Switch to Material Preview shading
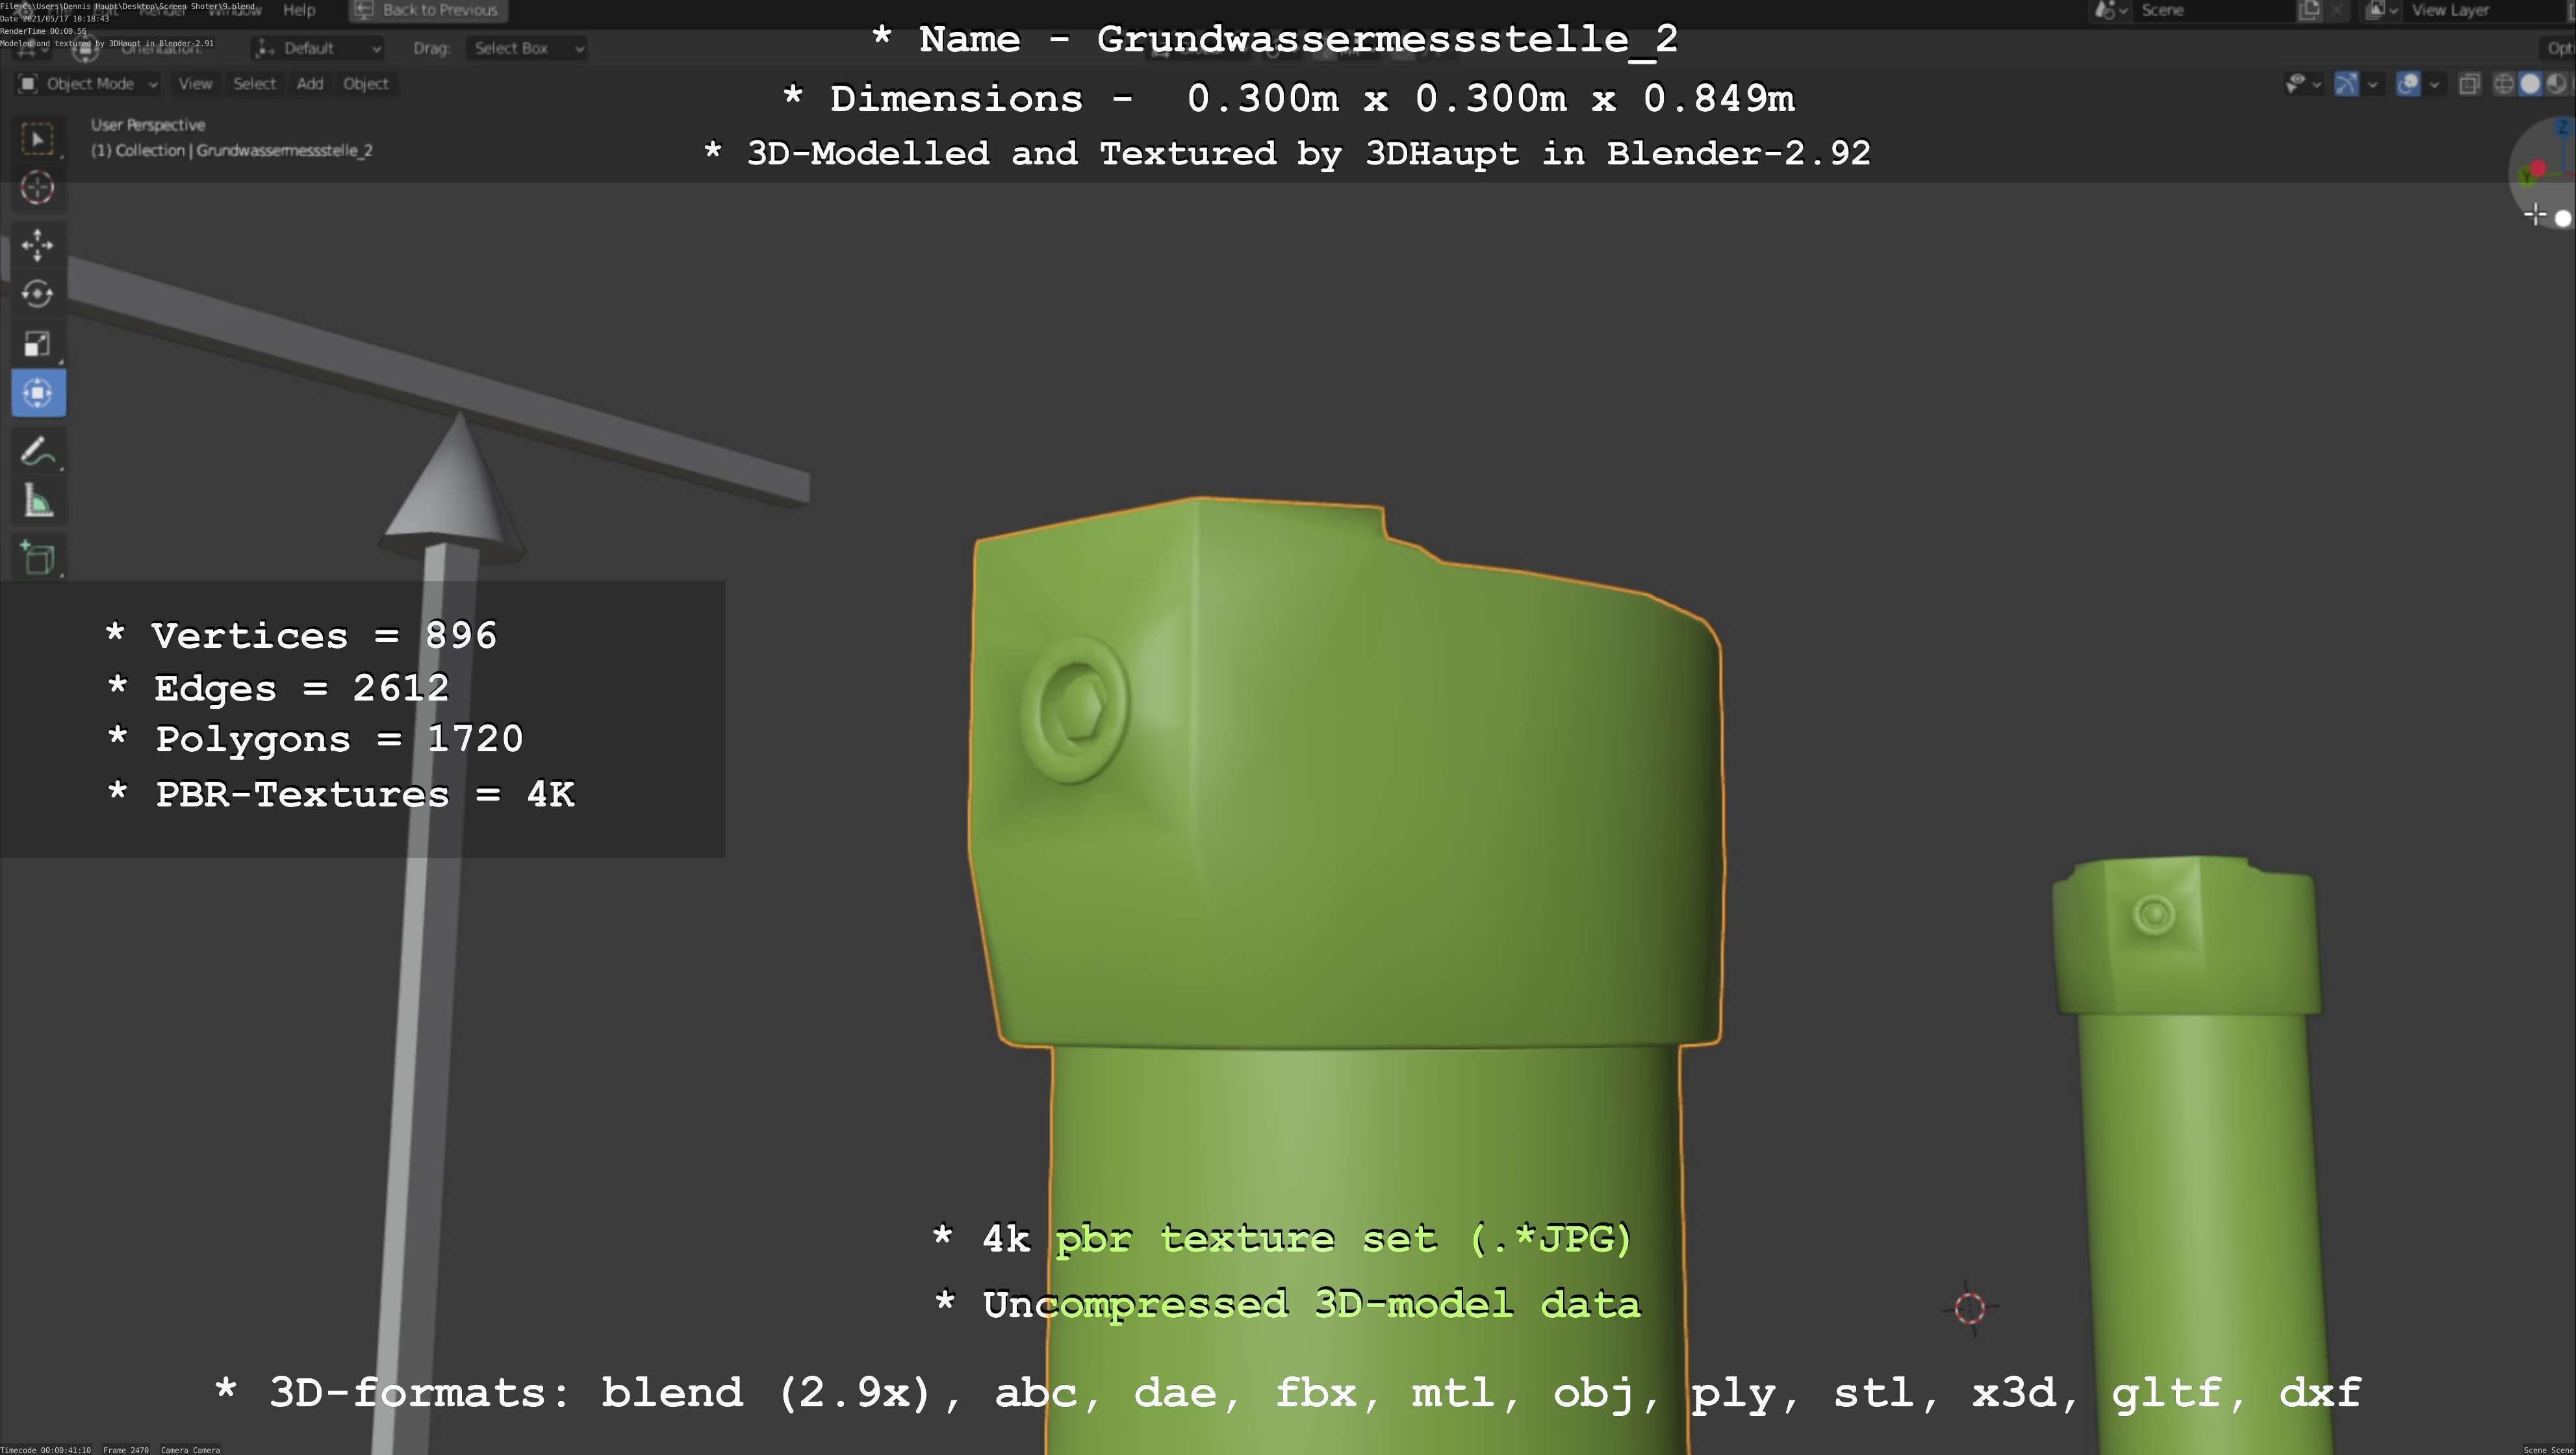 point(2556,84)
